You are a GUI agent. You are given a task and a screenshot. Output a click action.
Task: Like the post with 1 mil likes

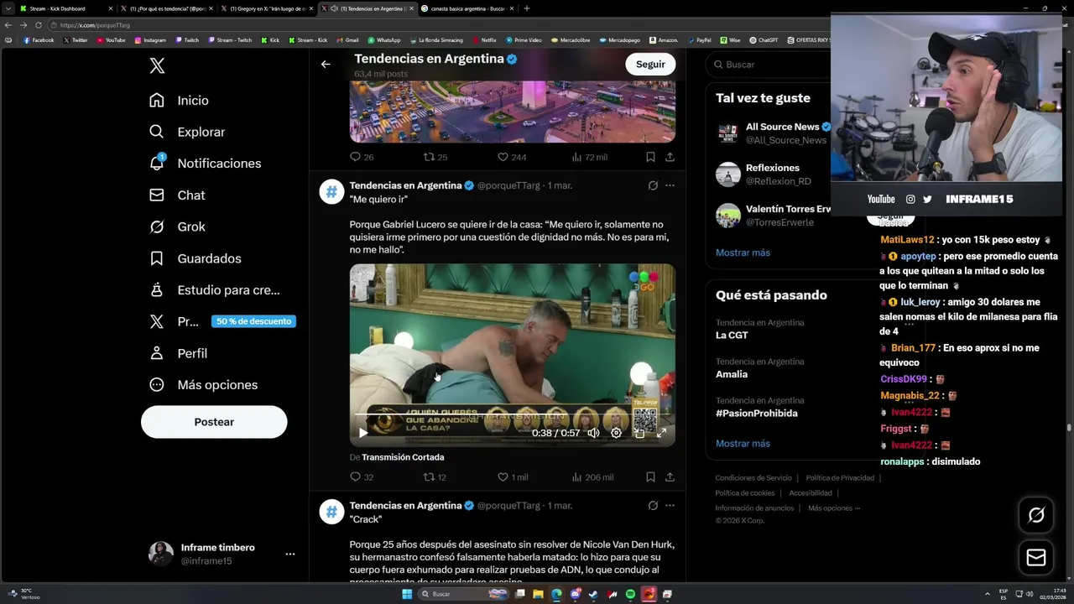[x=513, y=477]
